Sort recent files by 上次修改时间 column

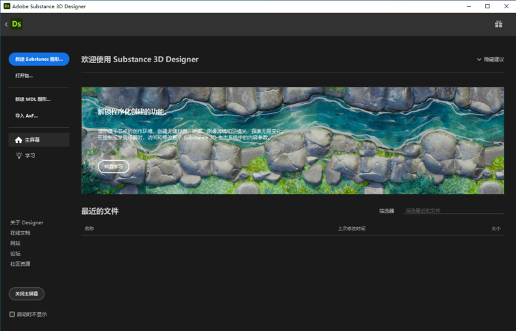pos(352,228)
